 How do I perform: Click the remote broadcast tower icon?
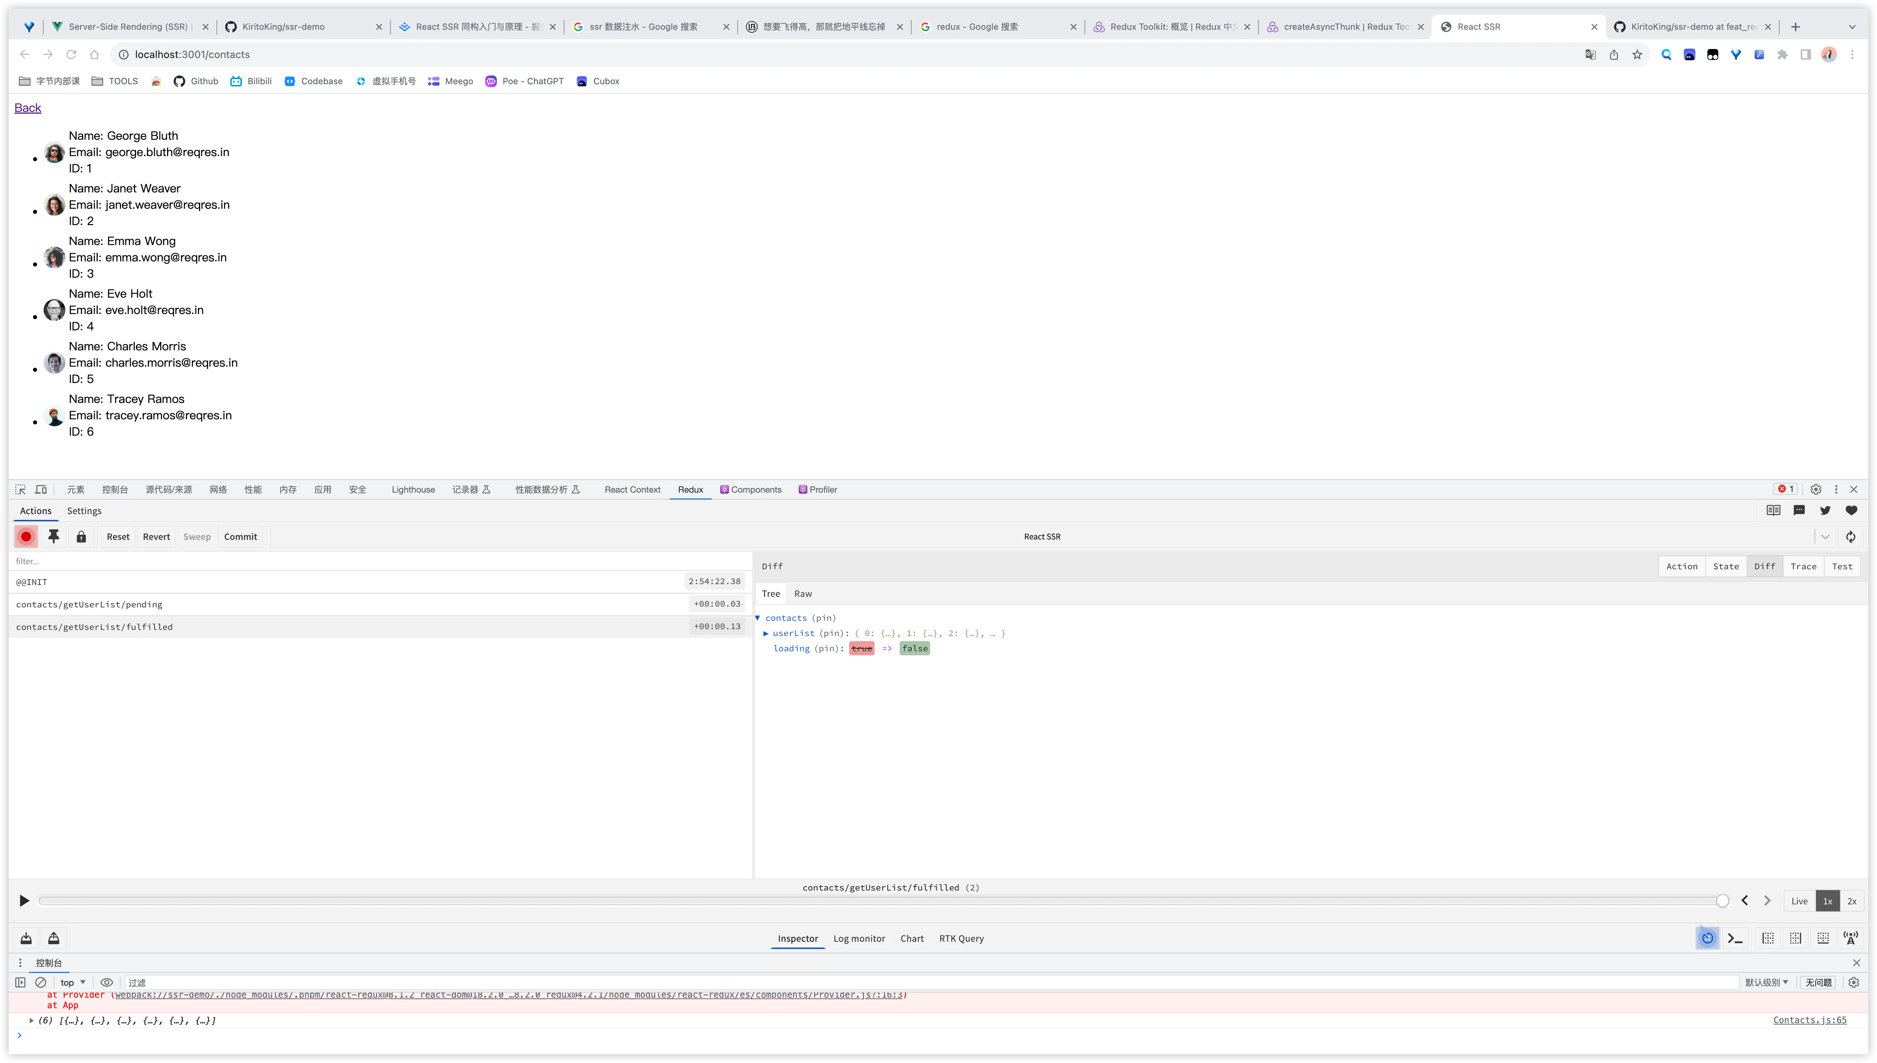(x=1851, y=938)
